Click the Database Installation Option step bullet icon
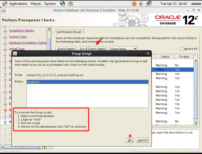This screenshot has height=154, width=202. 5,43
